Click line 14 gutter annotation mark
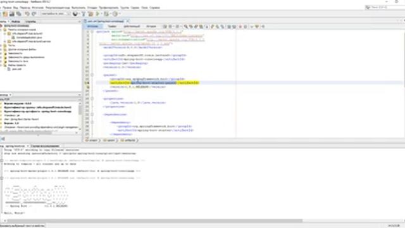This screenshot has width=405, height=228. [x=87, y=83]
